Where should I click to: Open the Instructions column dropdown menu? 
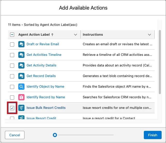pyautogui.click(x=150, y=35)
